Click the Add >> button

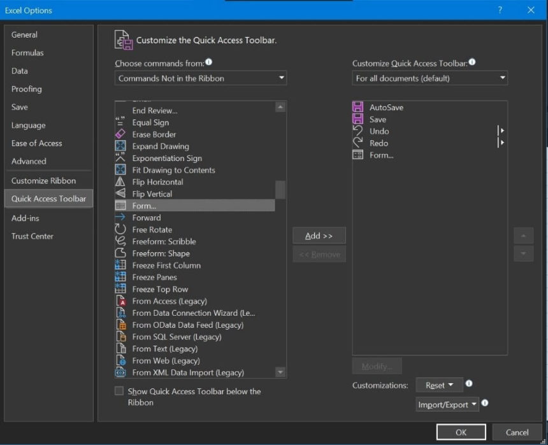click(x=319, y=236)
